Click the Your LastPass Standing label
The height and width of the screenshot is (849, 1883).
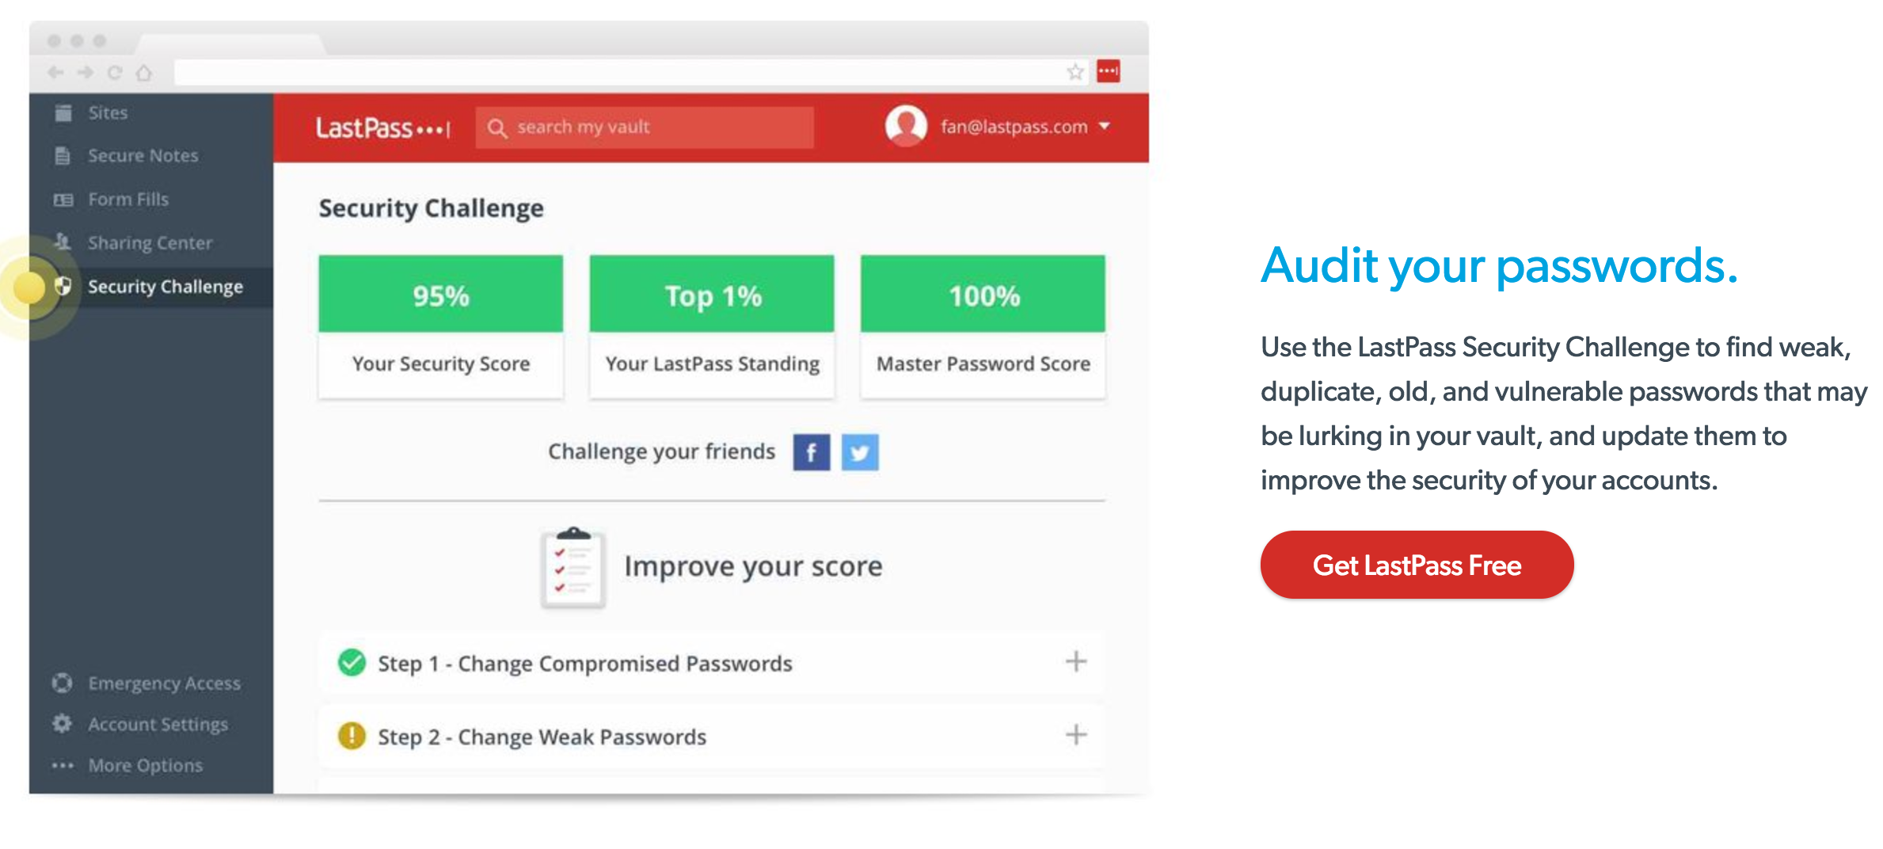(x=712, y=364)
